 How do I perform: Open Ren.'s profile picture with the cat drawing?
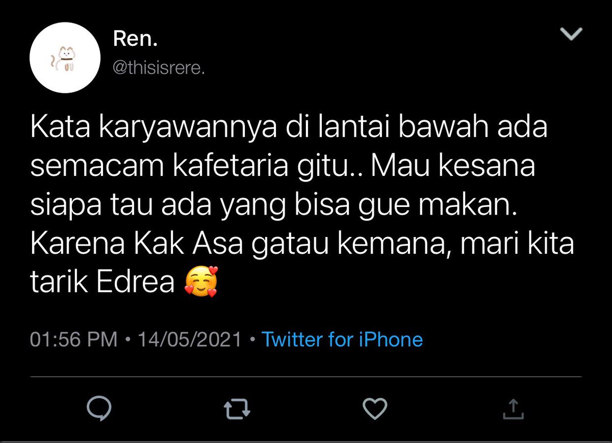64,58
